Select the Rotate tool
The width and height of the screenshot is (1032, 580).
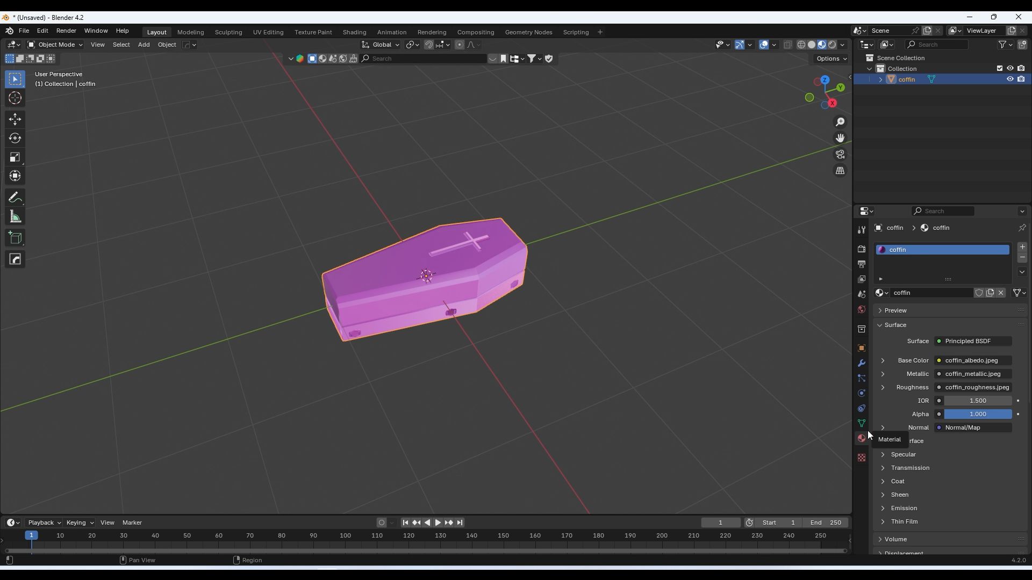[15, 139]
